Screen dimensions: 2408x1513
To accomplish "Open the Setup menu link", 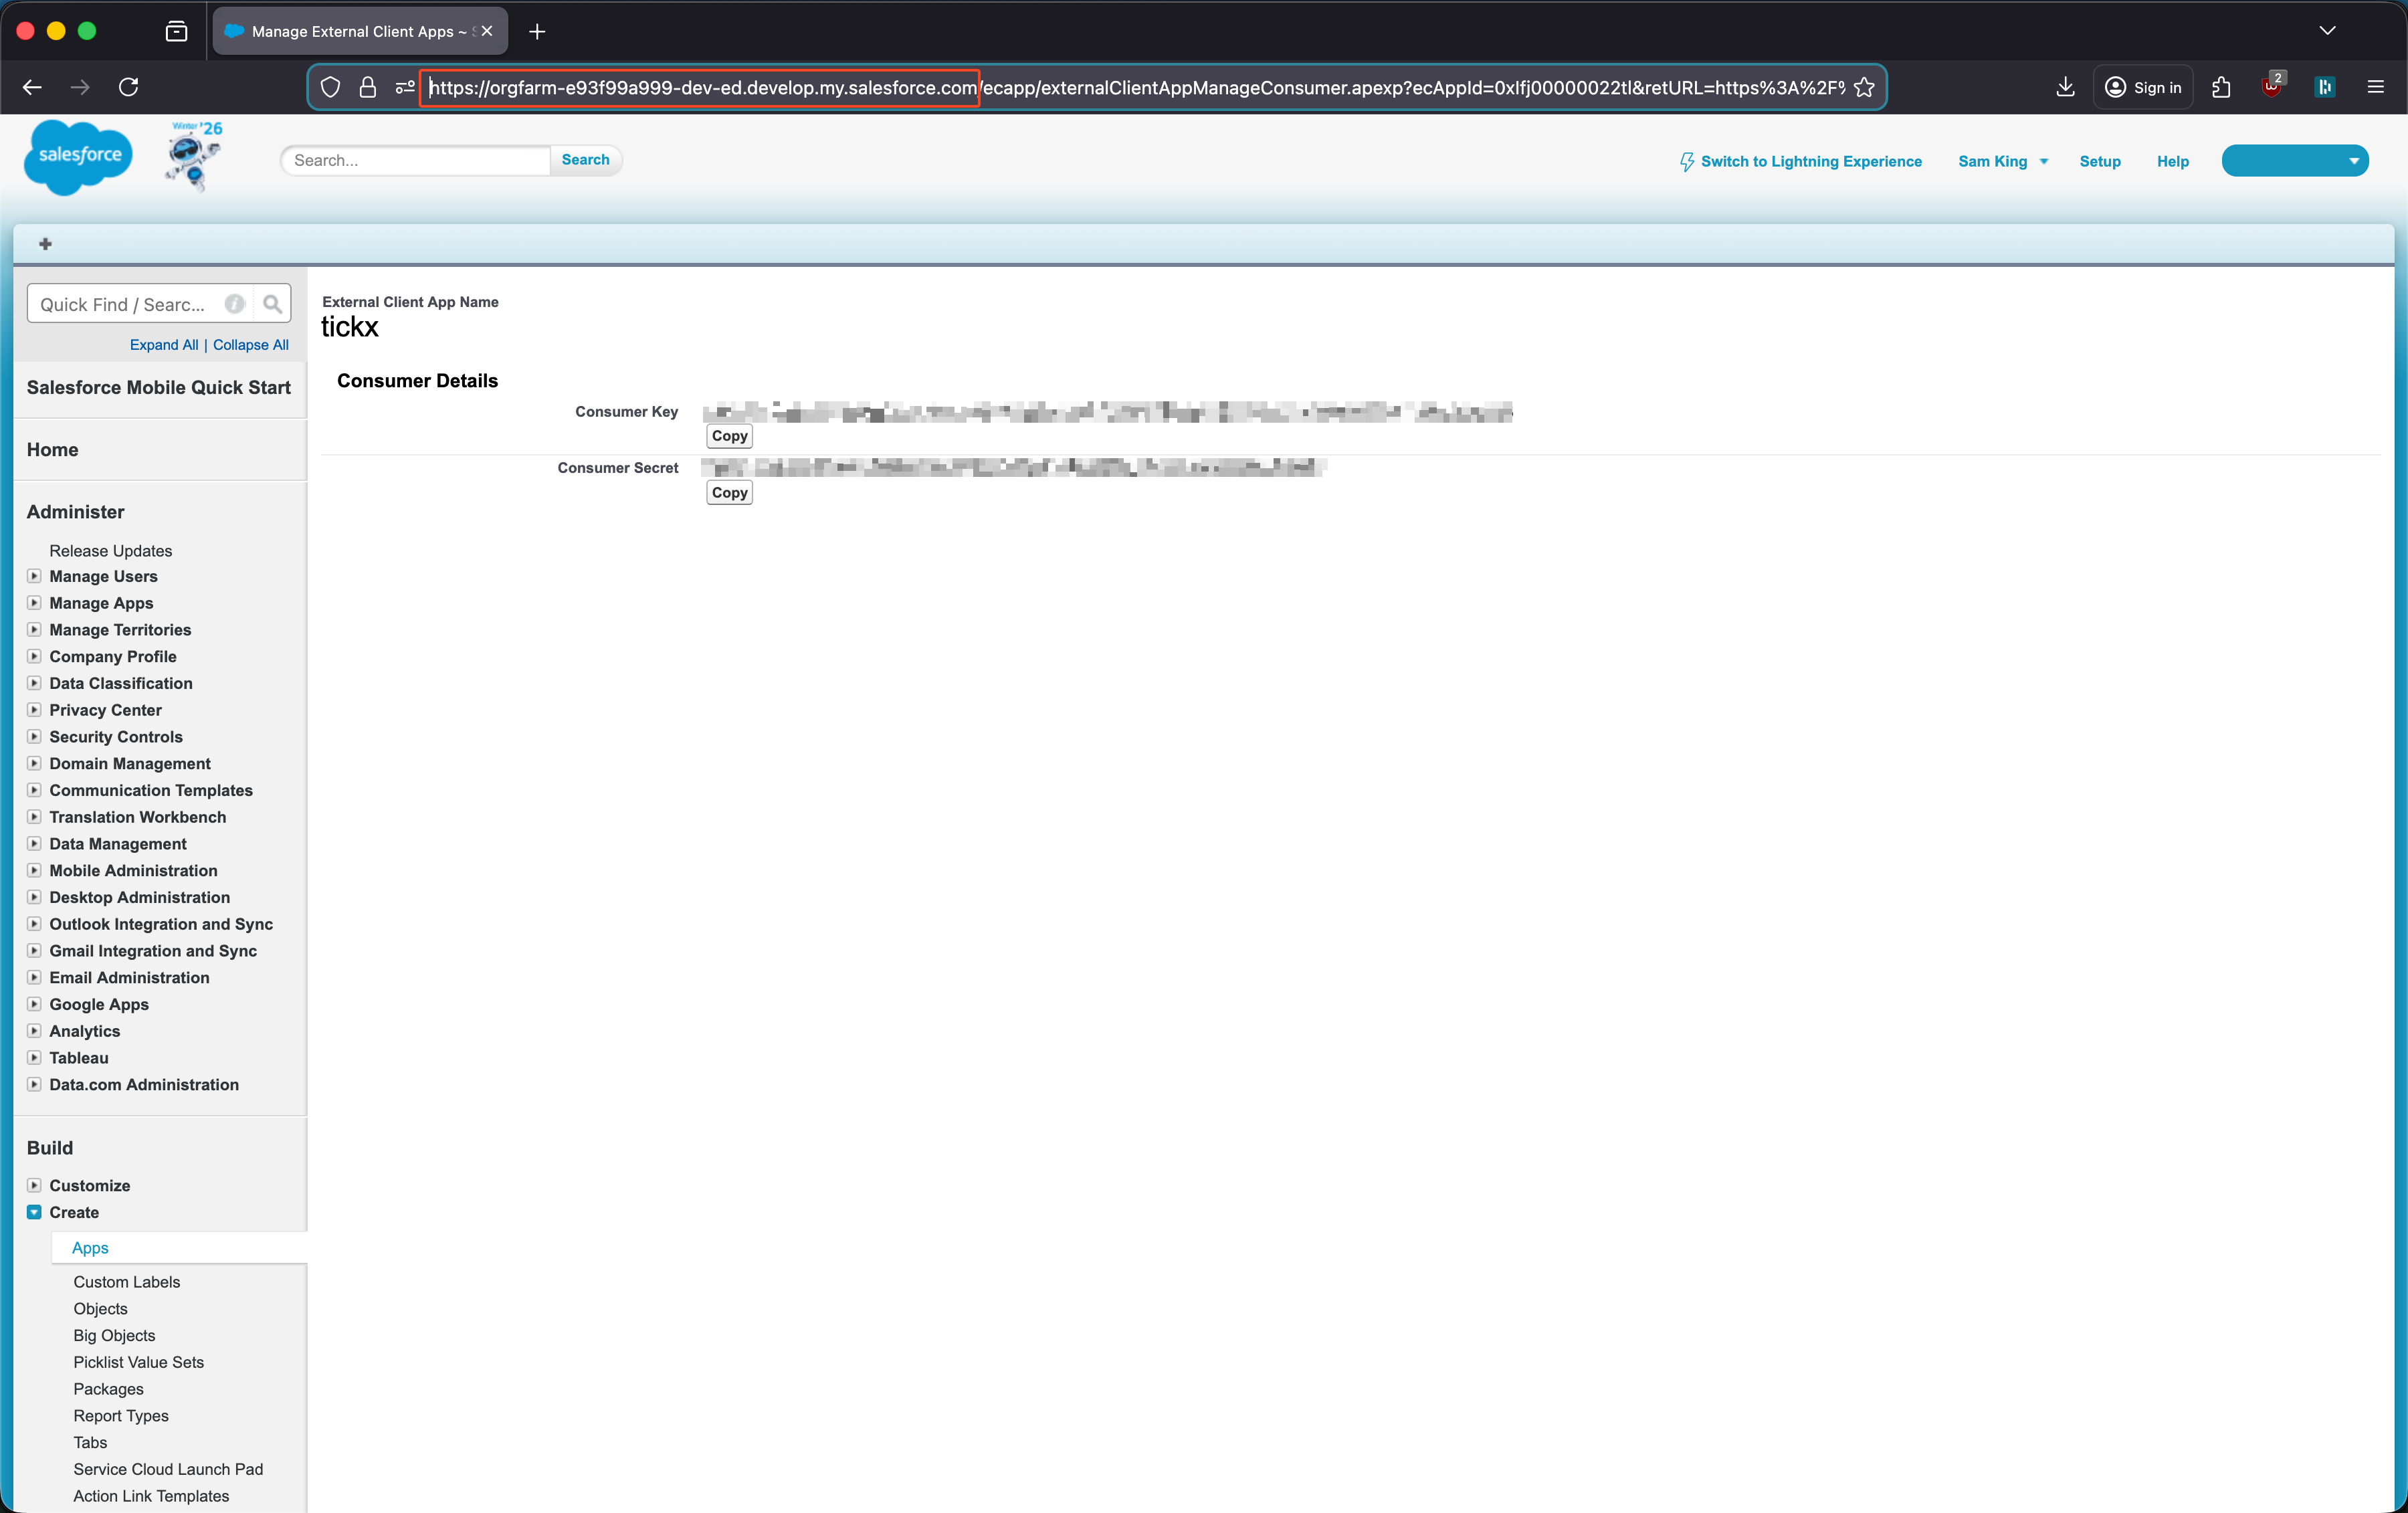I will coord(2099,161).
